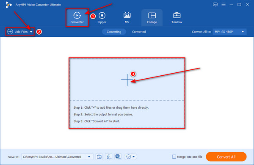
Task: Open the settings gear menu
Action: tap(129, 157)
